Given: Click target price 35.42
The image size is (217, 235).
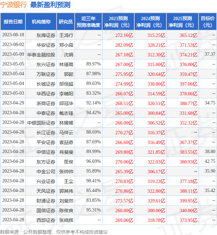Looking at the screenshot, I should point(210,190).
